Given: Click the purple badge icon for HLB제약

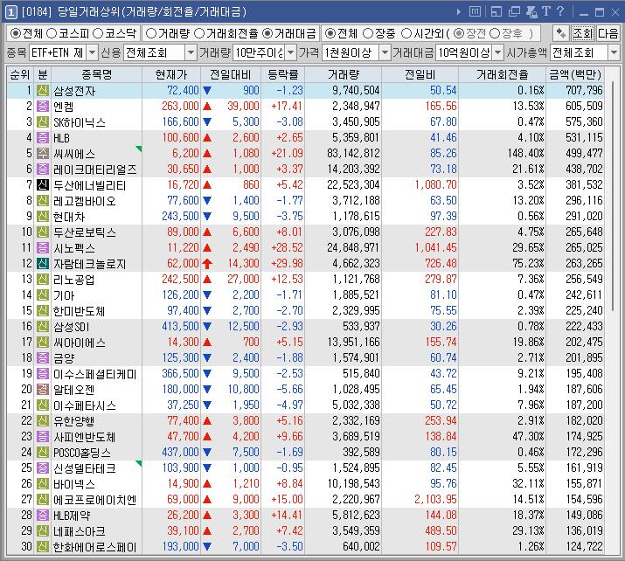Looking at the screenshot, I should coord(43,516).
